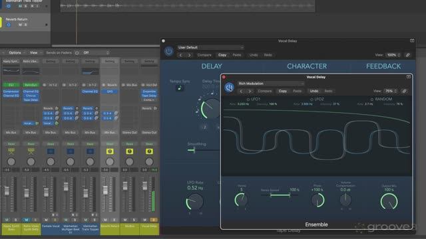Open Rich Modulation preset menu
426x239 pixels.
(x=271, y=84)
